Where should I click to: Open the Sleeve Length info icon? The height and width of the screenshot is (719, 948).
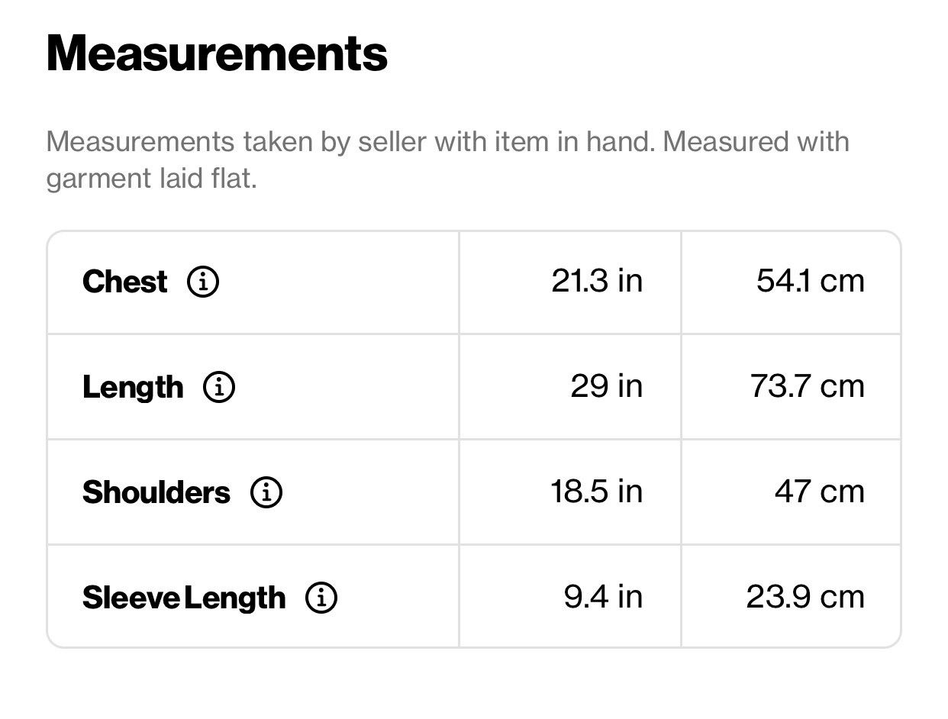pyautogui.click(x=321, y=598)
